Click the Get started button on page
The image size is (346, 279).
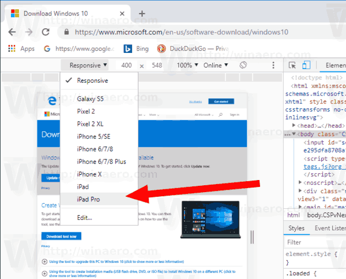point(221,101)
